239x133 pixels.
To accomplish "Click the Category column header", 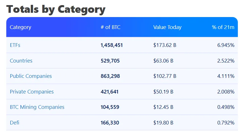I will [x=21, y=27].
